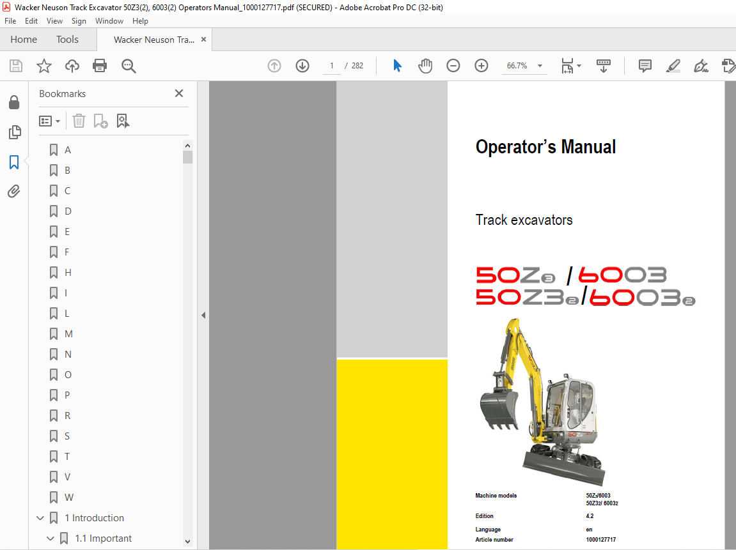Delete selected bookmark trash icon
736x550 pixels.
pos(79,121)
